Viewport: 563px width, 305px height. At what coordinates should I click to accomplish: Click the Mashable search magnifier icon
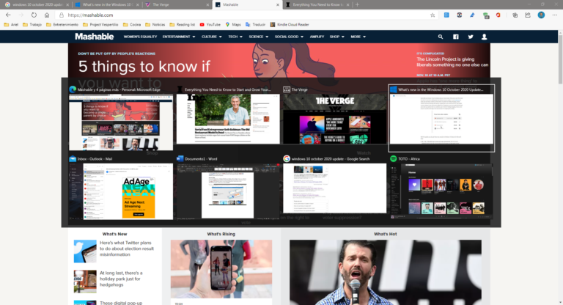(440, 37)
